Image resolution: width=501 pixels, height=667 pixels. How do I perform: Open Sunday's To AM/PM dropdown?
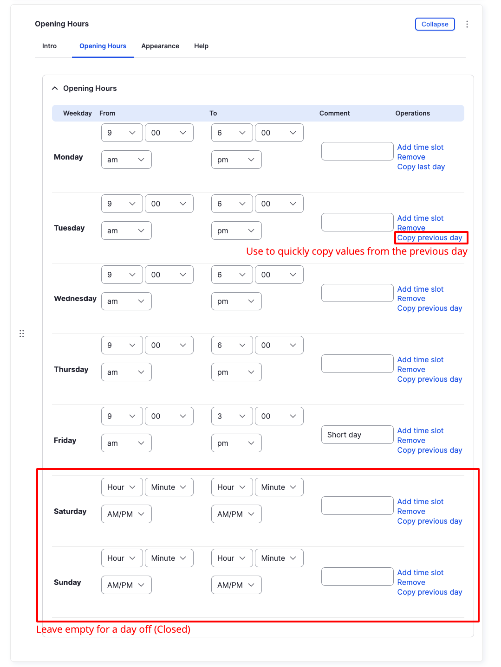[236, 585]
